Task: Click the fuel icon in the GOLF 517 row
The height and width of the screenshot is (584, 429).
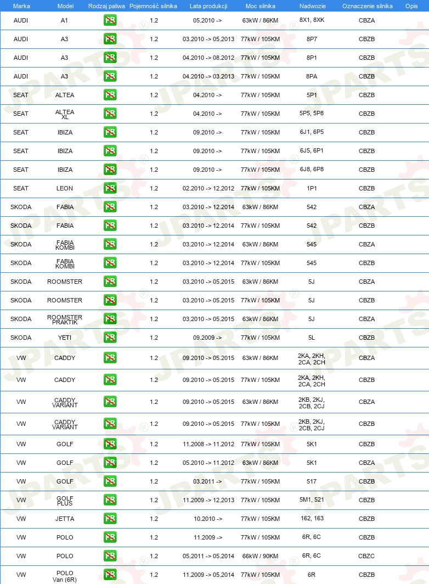Action: (x=110, y=481)
